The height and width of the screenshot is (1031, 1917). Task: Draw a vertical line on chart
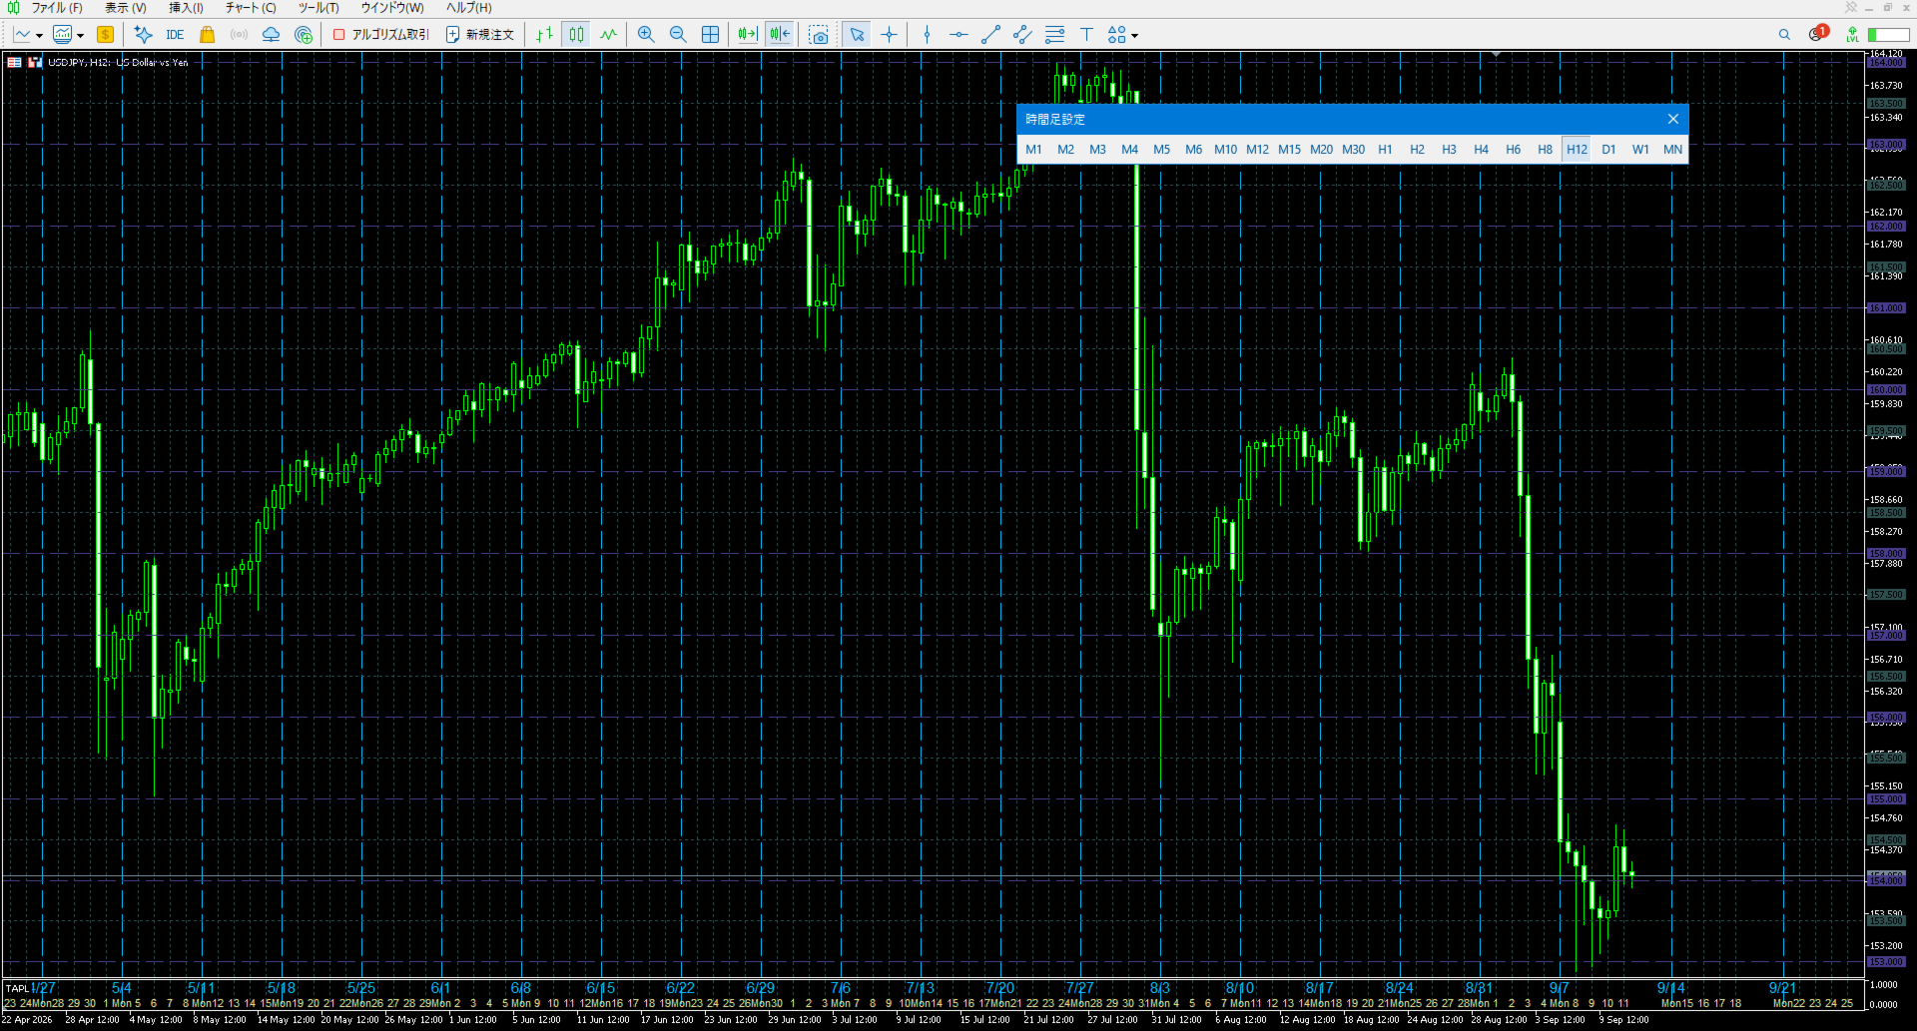(927, 35)
